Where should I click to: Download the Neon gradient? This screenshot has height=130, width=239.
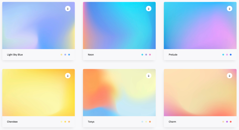(x=148, y=9)
